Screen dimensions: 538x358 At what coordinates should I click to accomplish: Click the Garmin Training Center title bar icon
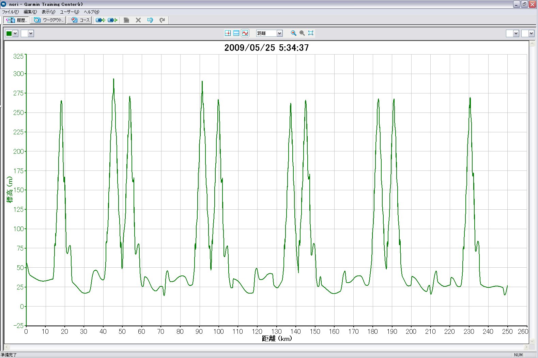pos(4,4)
